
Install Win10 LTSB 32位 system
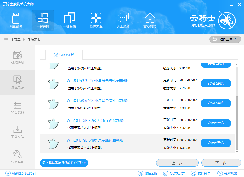[x=216, y=123]
